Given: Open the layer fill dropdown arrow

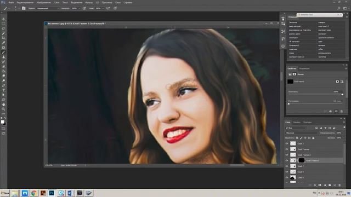Looking at the screenshot, I should point(344,138).
